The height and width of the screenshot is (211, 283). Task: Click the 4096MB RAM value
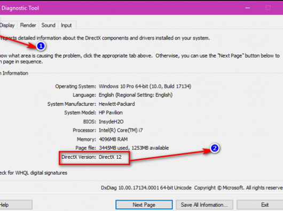pos(113,139)
